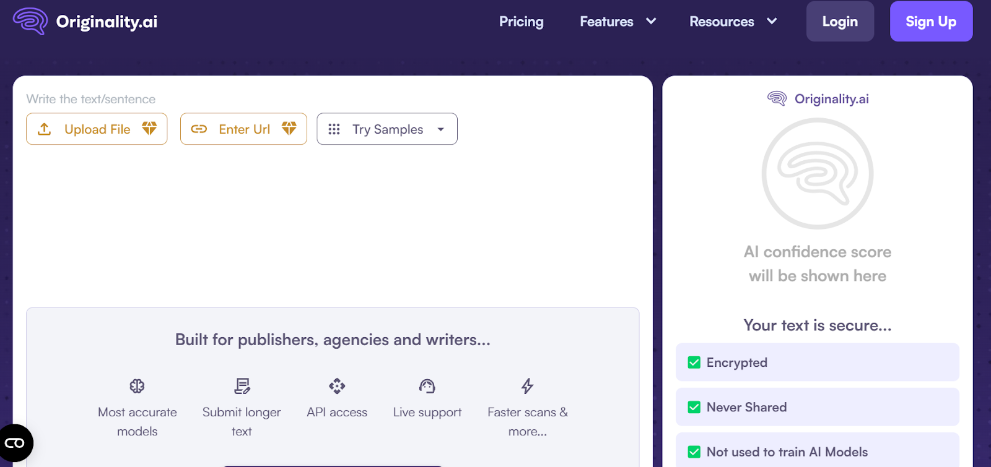Viewport: 991px width, 467px height.
Task: Expand the Features dropdown menu
Action: 618,22
